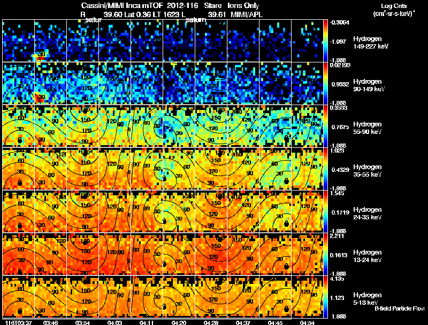Click the 116T03:37 start time label
The width and height of the screenshot is (428, 325).
pos(18,323)
